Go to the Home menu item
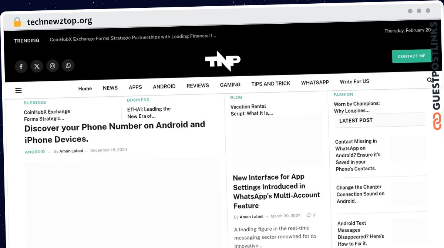This screenshot has height=248, width=444. coord(85,88)
